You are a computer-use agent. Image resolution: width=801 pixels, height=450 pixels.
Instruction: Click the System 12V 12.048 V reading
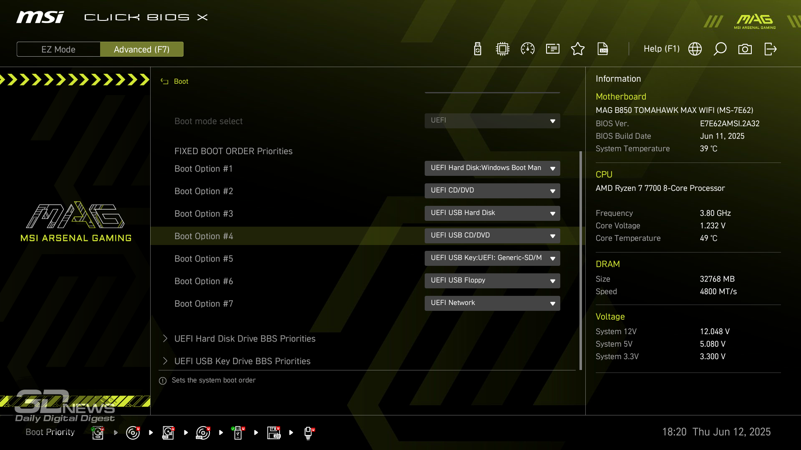(x=715, y=332)
